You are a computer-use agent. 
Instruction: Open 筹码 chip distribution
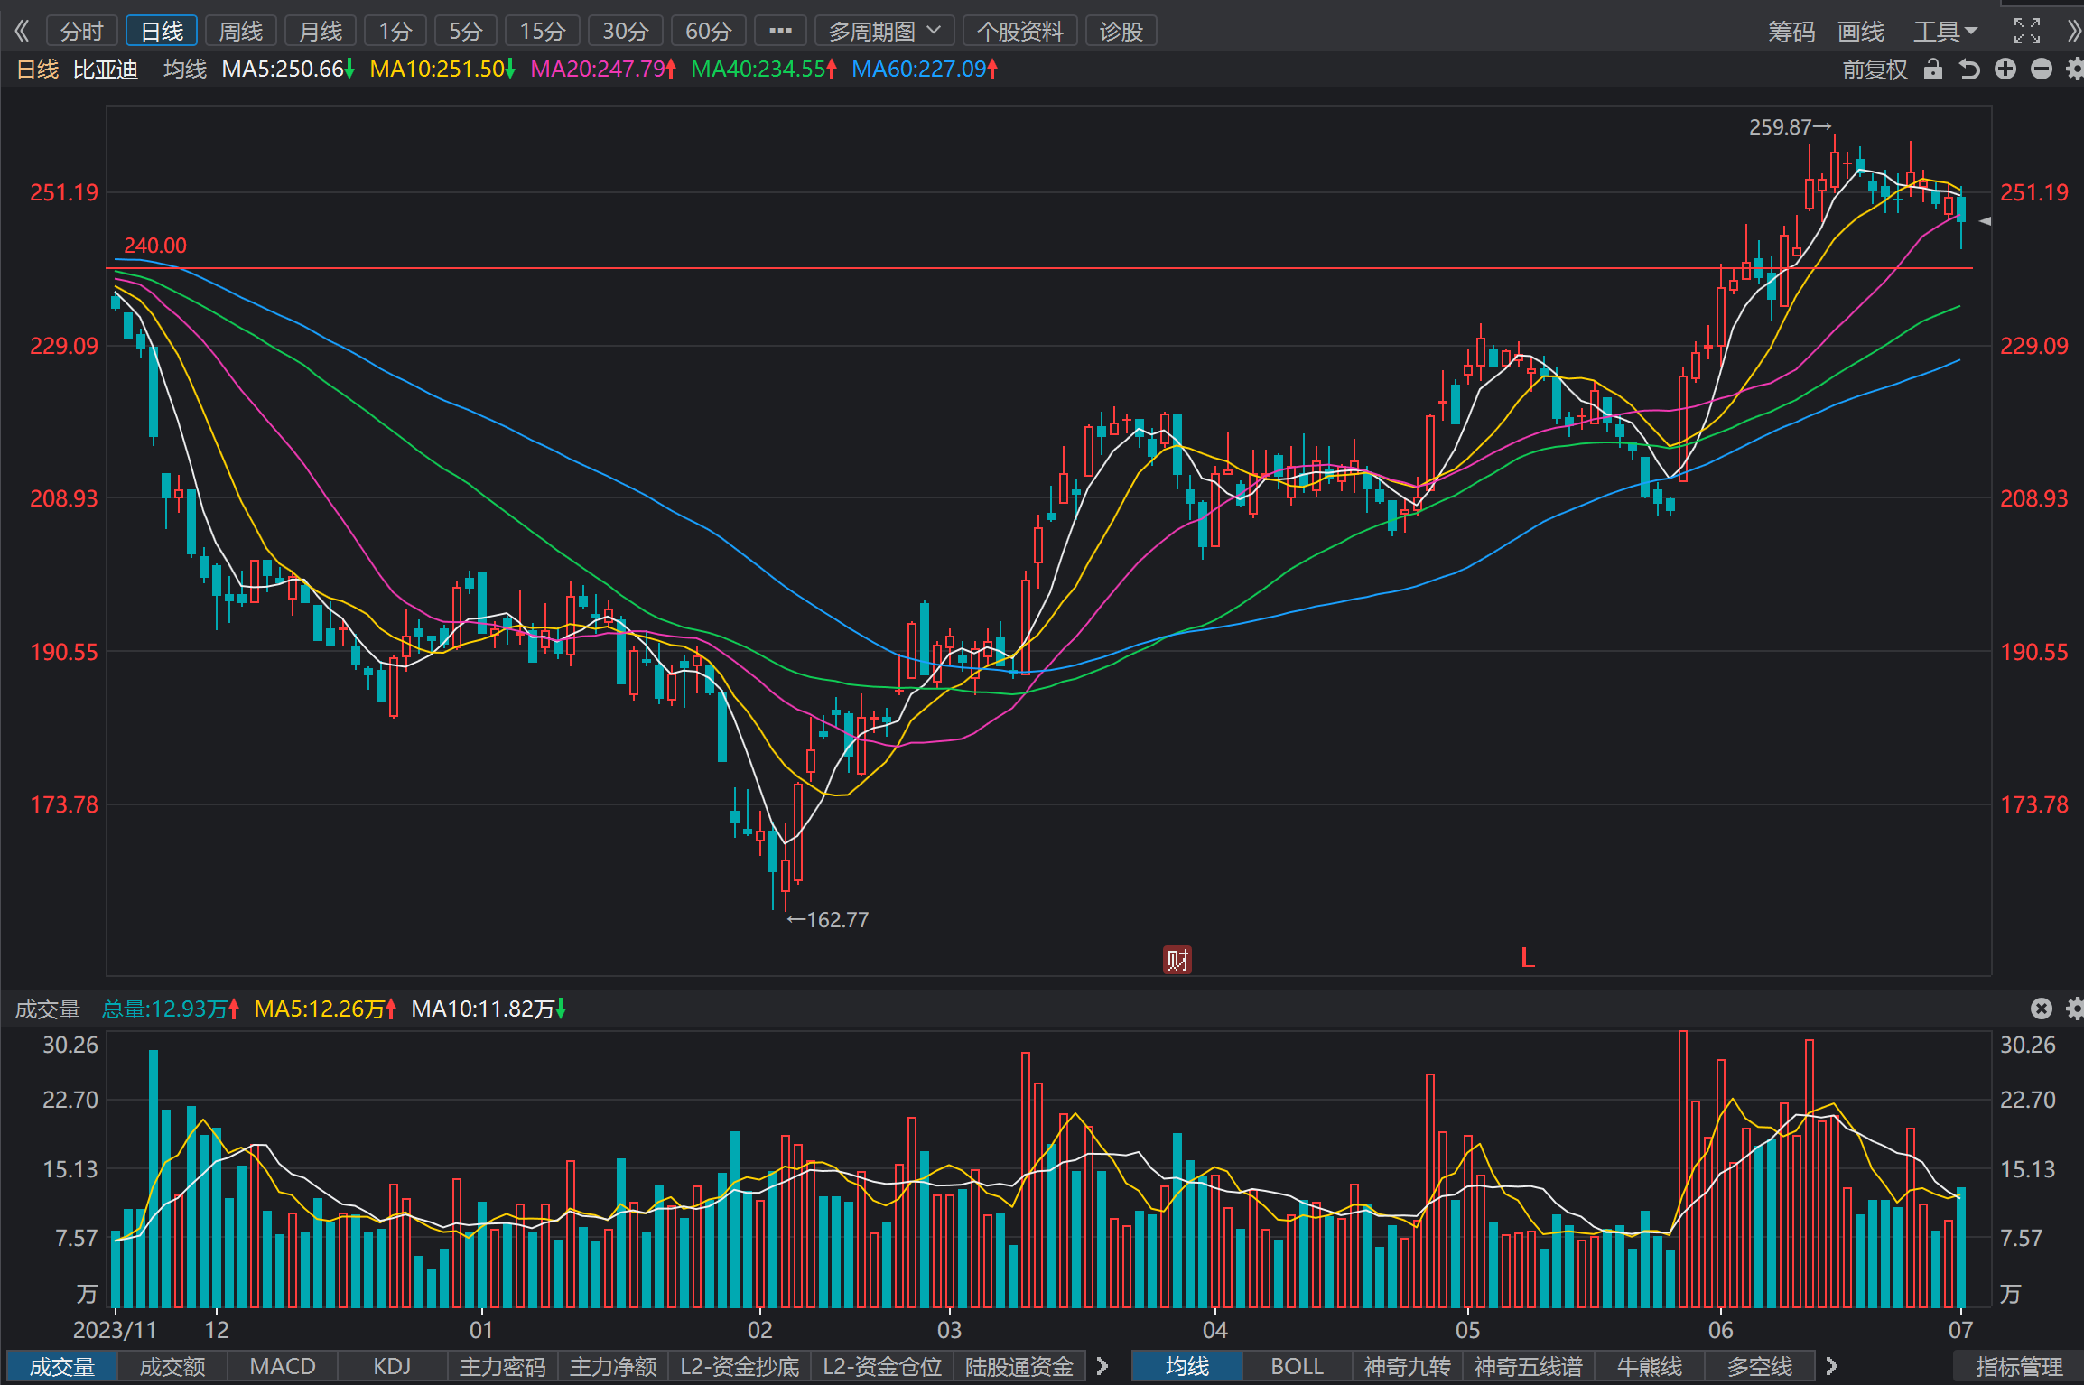click(x=1791, y=32)
